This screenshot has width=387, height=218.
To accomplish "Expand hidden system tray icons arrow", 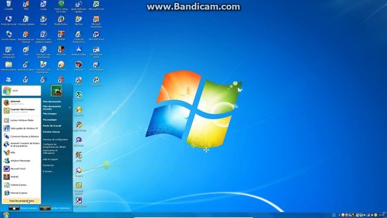I will 339,215.
